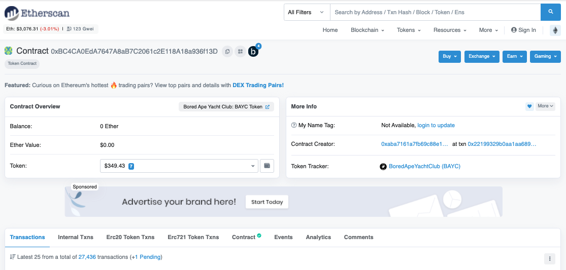Click the 27,436 total transactions link

point(87,257)
